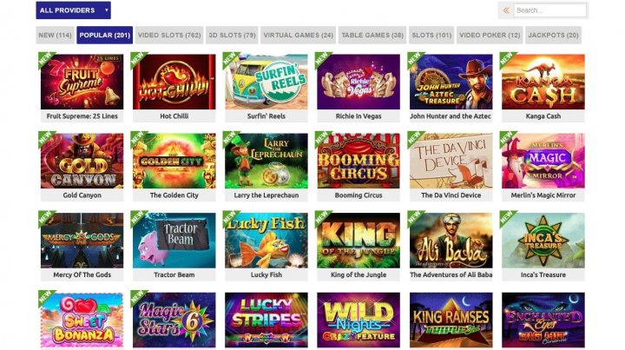625x350 pixels.
Task: Launch the Booming Circus game tile
Action: (x=359, y=161)
